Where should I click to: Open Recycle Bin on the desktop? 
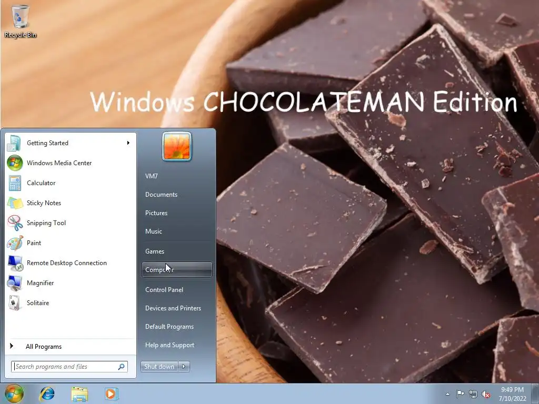coord(21,21)
